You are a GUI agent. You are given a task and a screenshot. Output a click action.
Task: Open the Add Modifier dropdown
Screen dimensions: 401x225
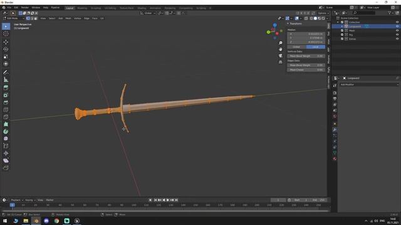tap(369, 84)
